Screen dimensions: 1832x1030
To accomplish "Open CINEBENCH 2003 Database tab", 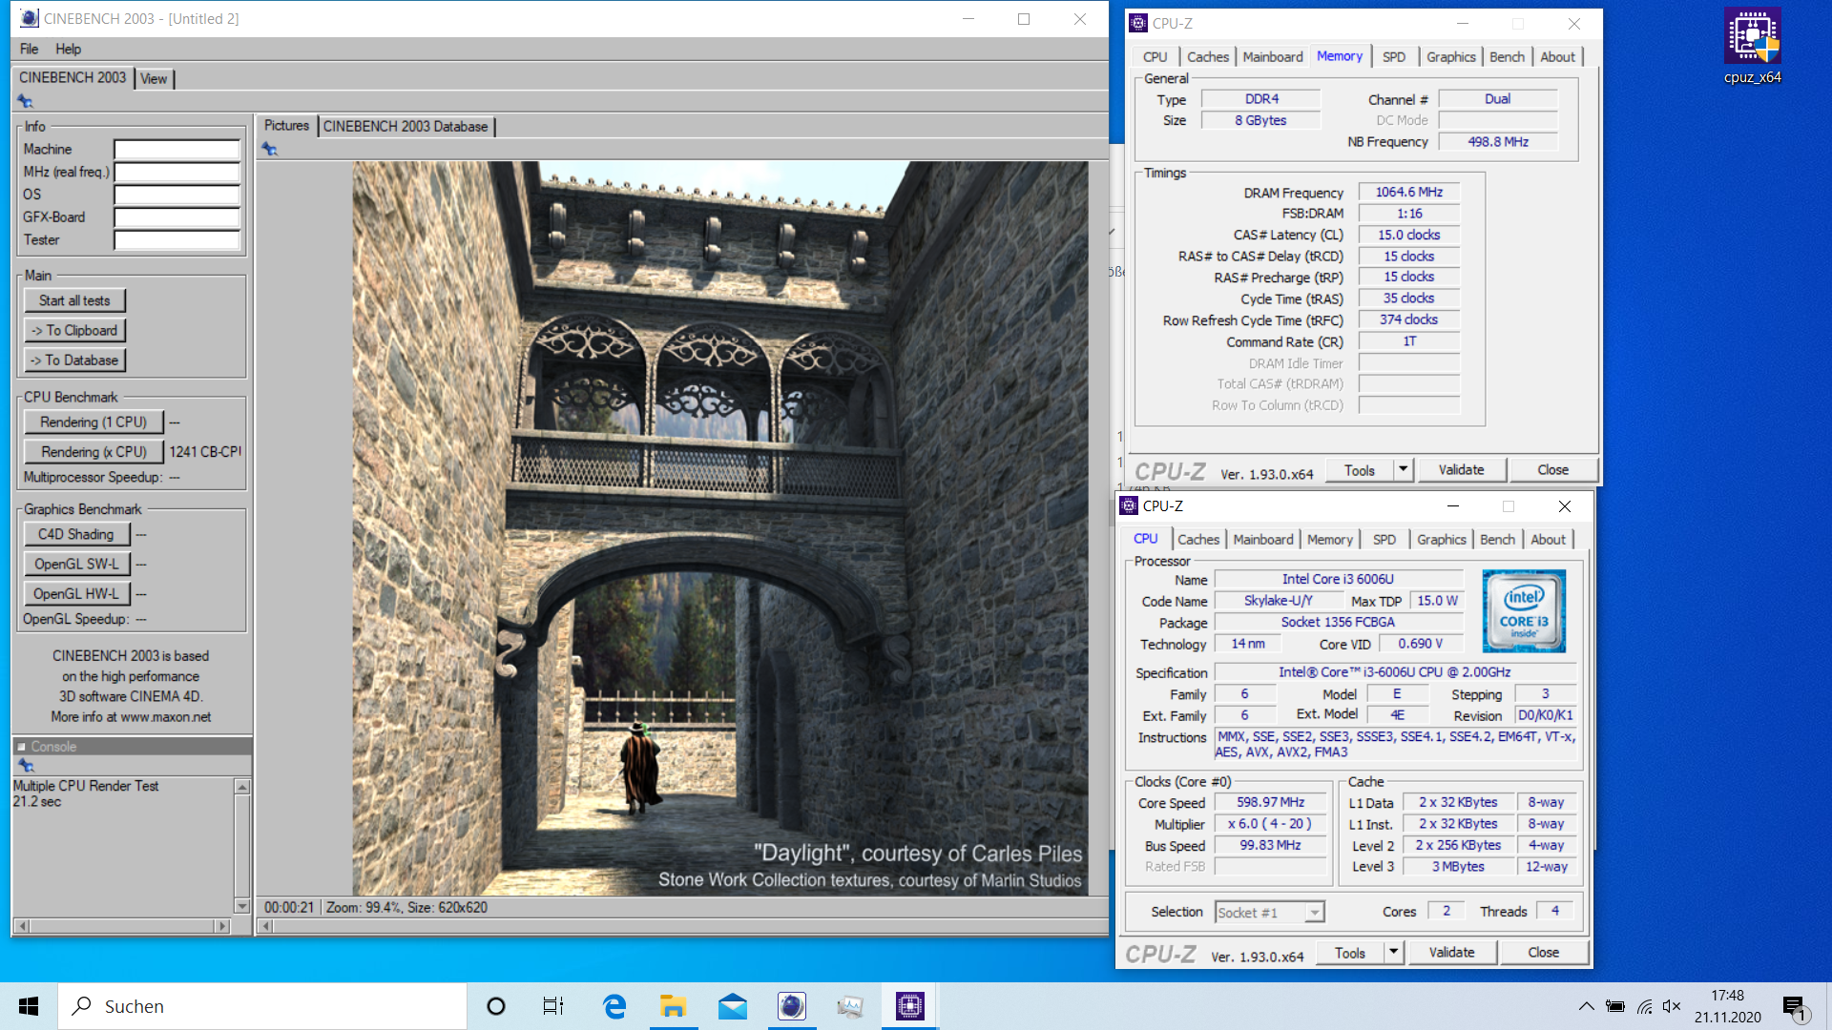I will 406,127.
